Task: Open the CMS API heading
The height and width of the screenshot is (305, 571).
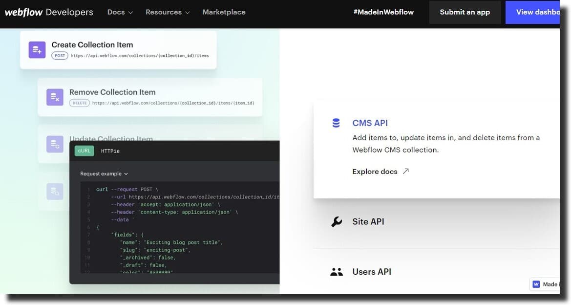Action: [370, 123]
